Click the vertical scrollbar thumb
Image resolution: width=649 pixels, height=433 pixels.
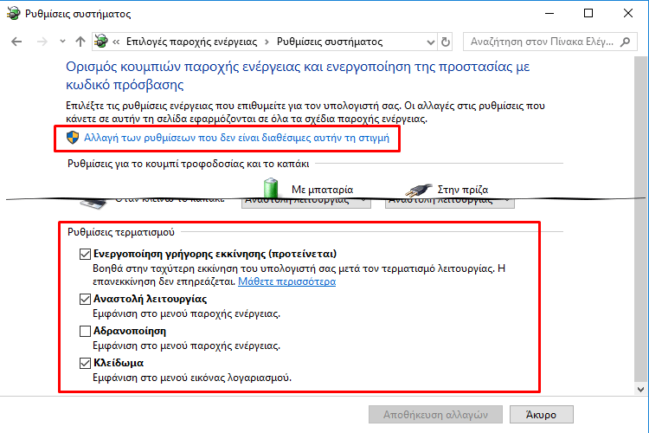click(x=640, y=219)
